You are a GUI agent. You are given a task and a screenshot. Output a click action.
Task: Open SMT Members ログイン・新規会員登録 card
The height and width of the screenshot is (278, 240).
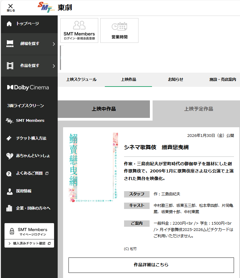[x=79, y=30]
